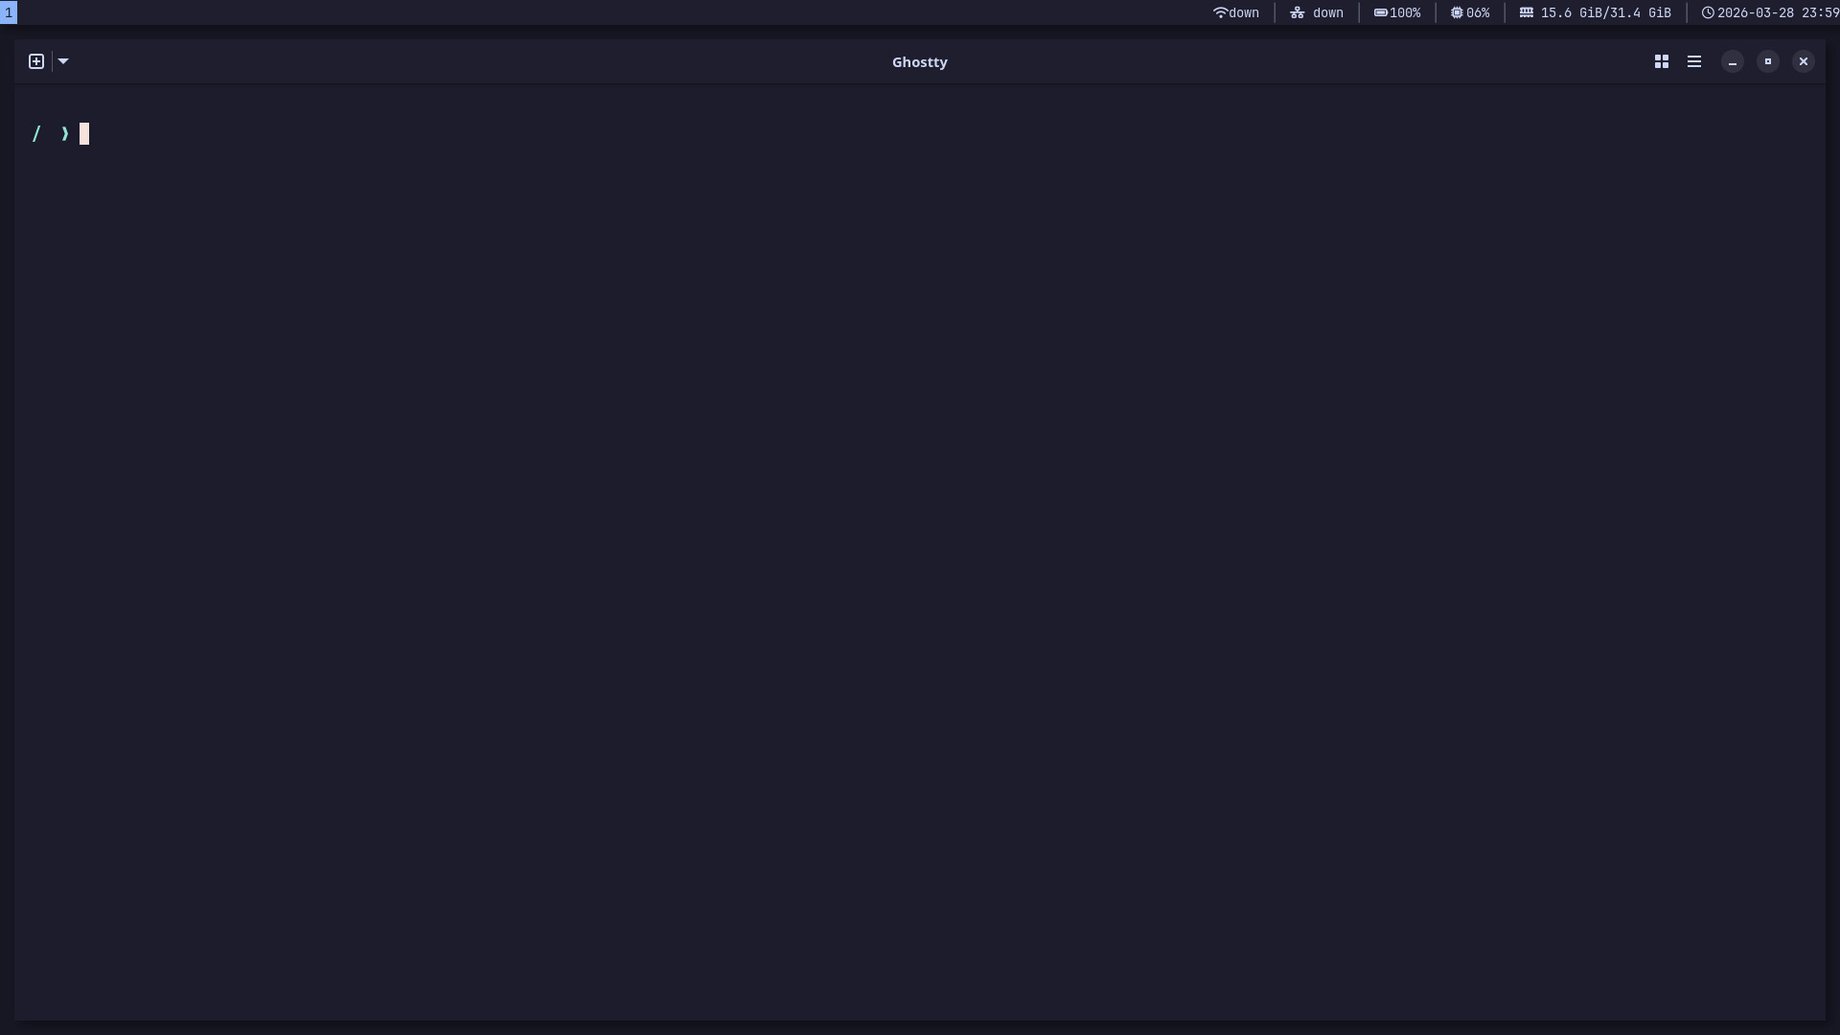Place focus at the terminal cursor
The width and height of the screenshot is (1840, 1035).
tap(84, 134)
